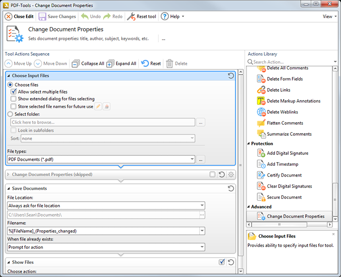Select Delete All Comments action

[x=287, y=68]
